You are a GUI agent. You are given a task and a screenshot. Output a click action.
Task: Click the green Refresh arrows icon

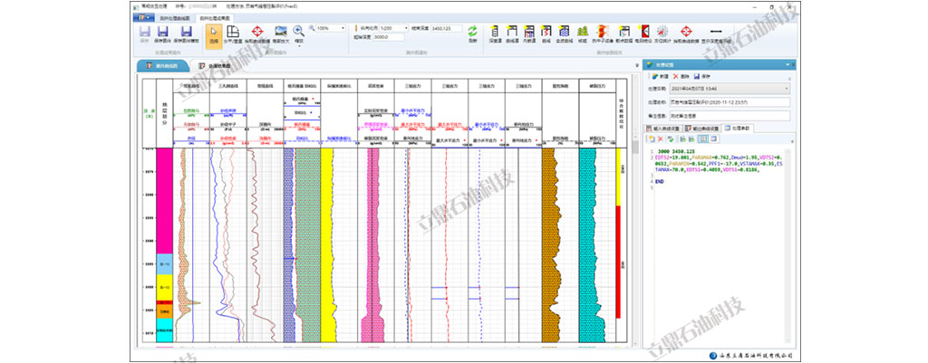tap(471, 33)
